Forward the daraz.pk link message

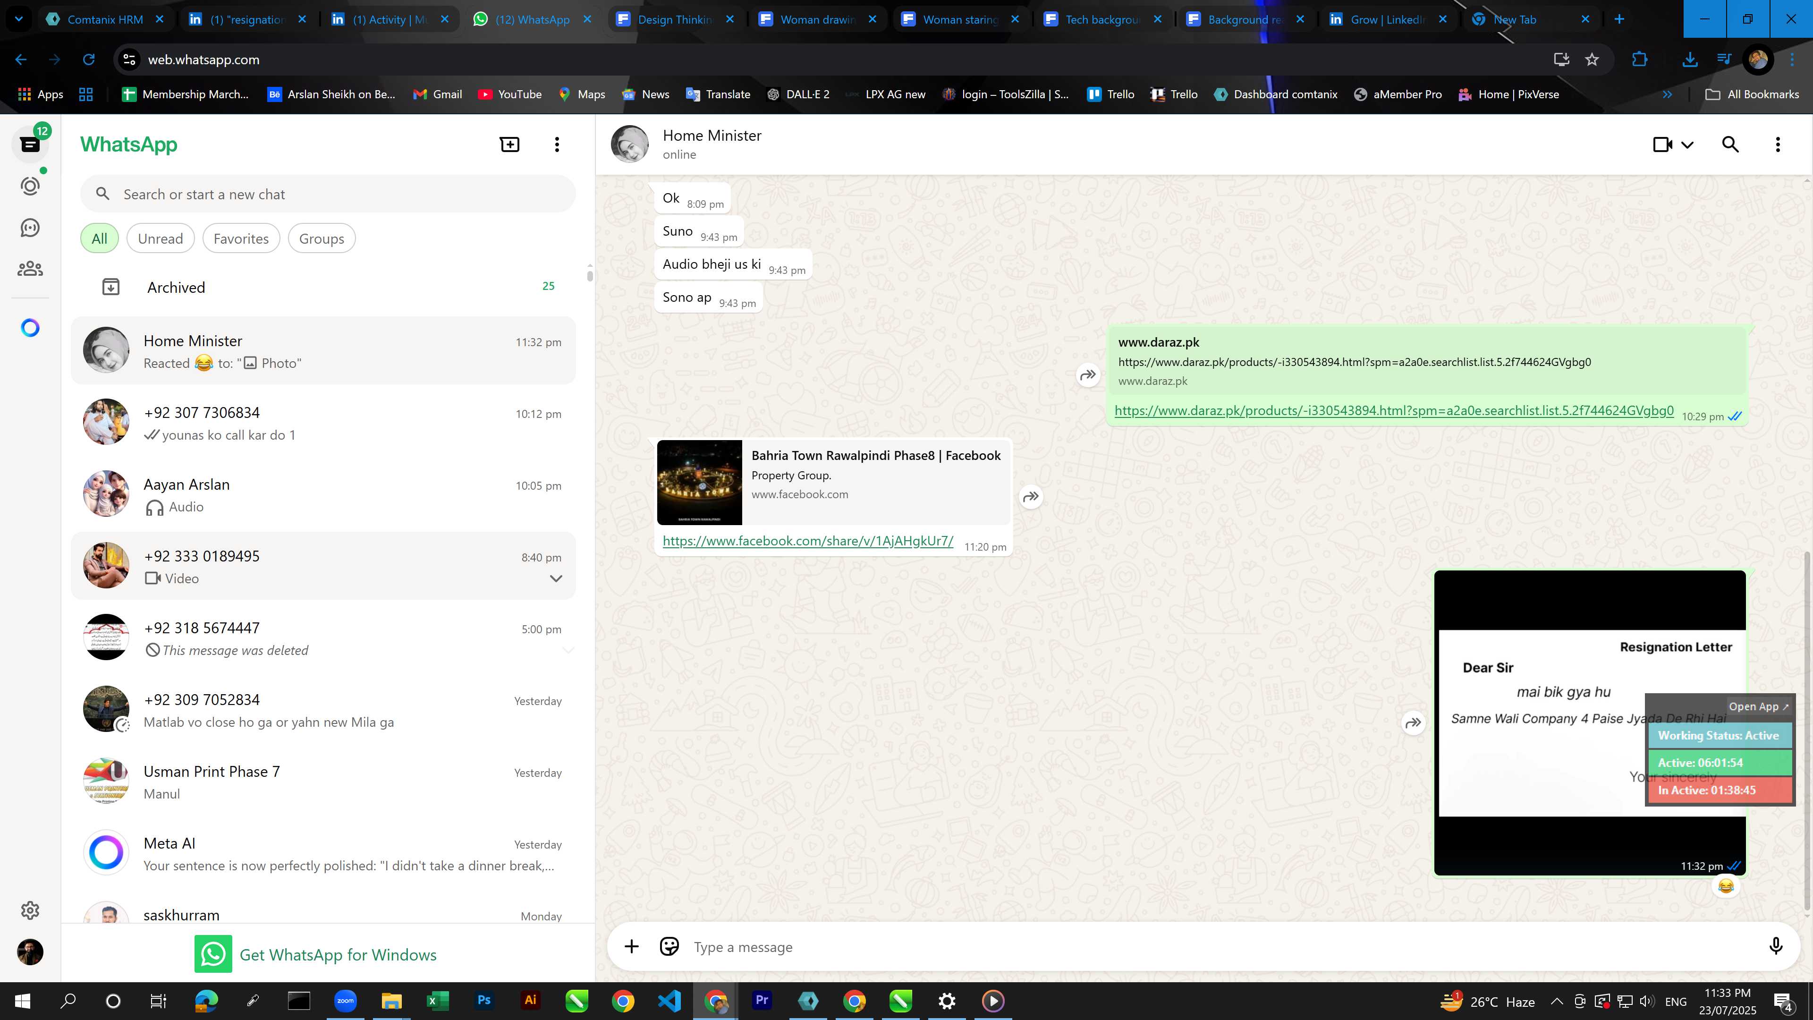pyautogui.click(x=1088, y=374)
